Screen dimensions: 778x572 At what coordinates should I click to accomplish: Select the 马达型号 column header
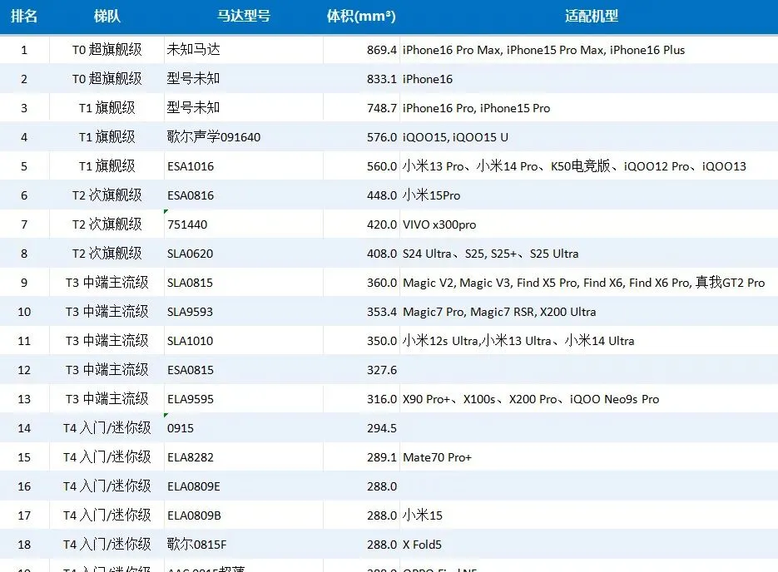243,16
